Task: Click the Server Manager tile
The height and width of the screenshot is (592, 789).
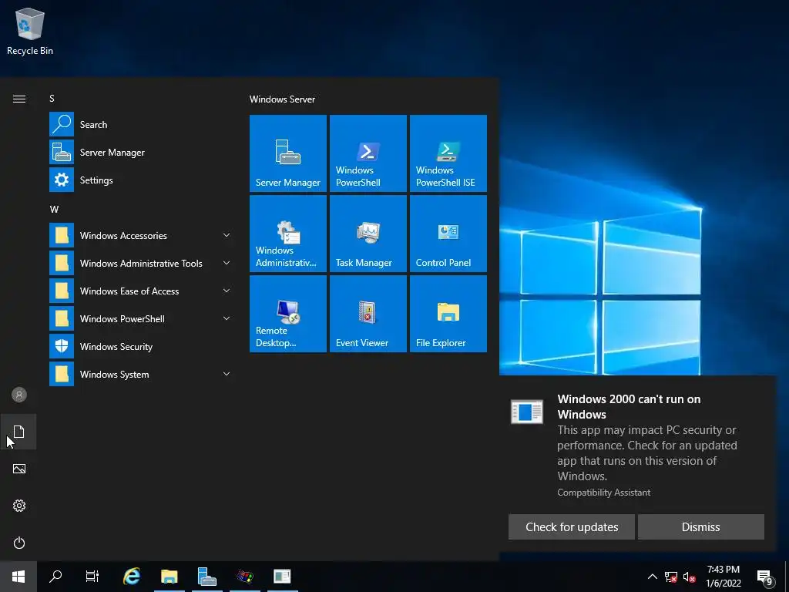Action: coord(288,153)
